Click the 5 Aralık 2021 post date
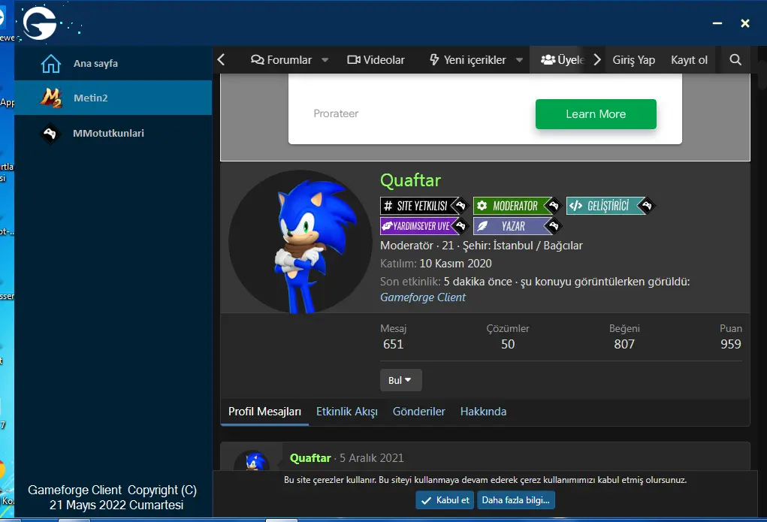The image size is (767, 522). tap(372, 458)
